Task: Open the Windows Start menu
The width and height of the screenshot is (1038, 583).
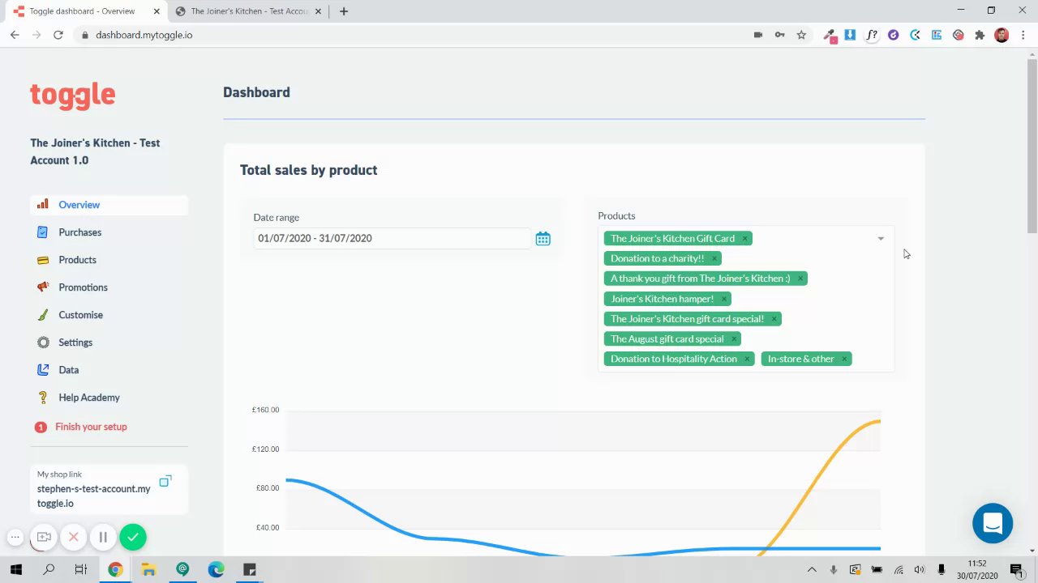Action: click(x=15, y=570)
